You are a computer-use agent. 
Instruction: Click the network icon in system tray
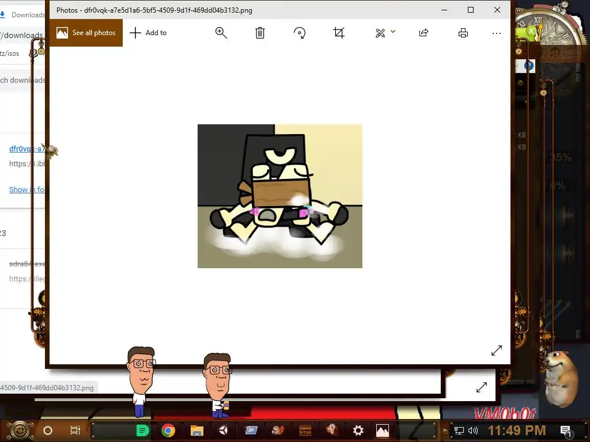(459, 430)
